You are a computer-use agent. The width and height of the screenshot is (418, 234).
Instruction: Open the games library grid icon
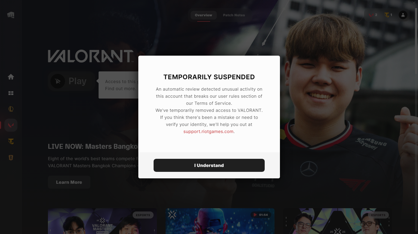pyautogui.click(x=11, y=93)
